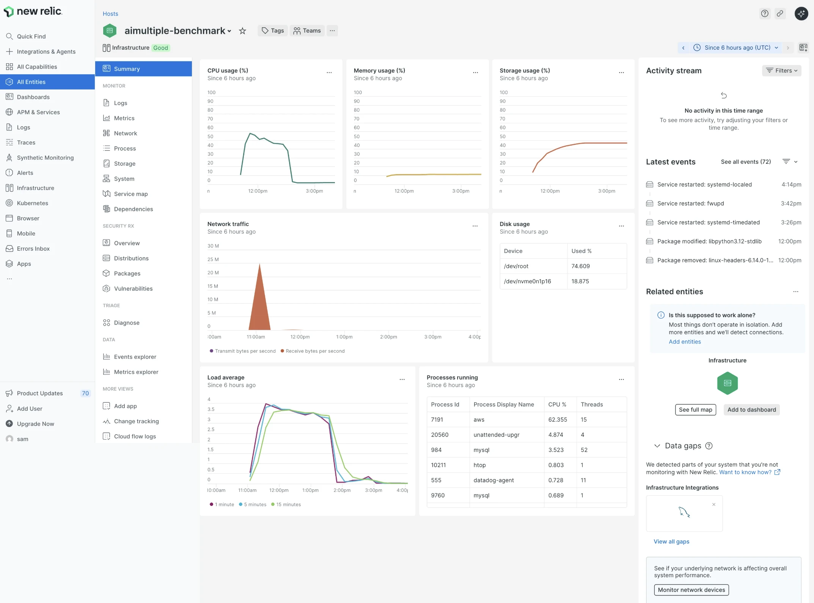Open Errors Inbox
The image size is (814, 603).
tap(47, 249)
